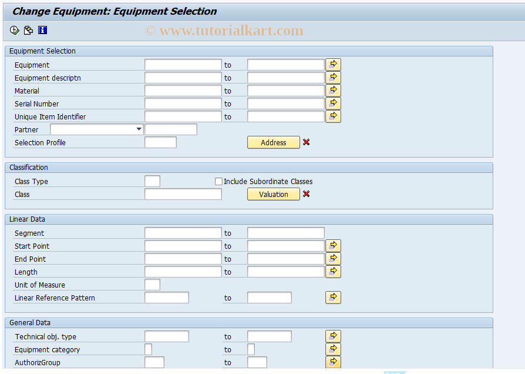Open multiple selection for Serial Number
This screenshot has width=525, height=374.
(333, 103)
